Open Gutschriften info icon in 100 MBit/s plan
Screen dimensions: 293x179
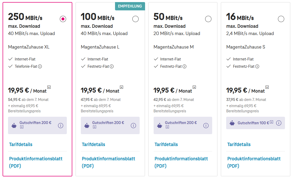(133, 126)
